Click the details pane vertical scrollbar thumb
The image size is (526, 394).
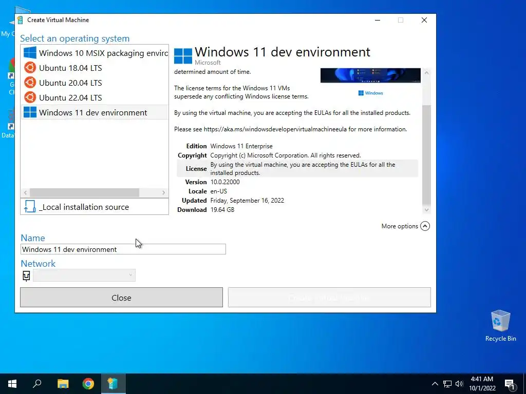click(x=426, y=154)
